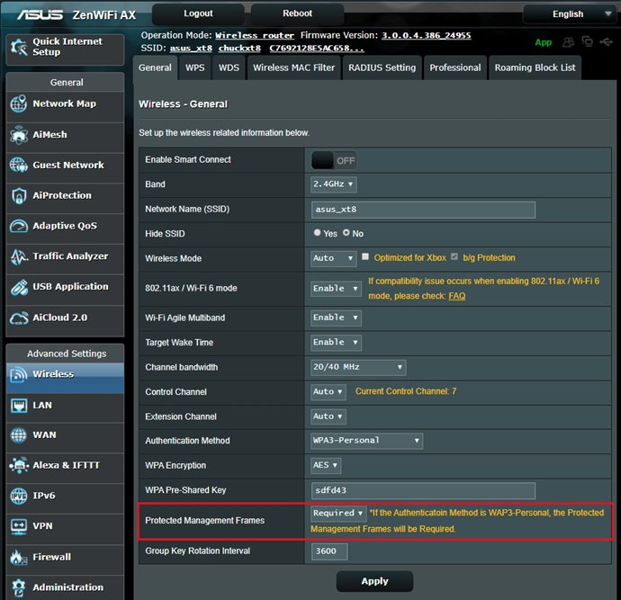Open the Firewall flame icon
Image resolution: width=621 pixels, height=600 pixels.
pos(19,557)
